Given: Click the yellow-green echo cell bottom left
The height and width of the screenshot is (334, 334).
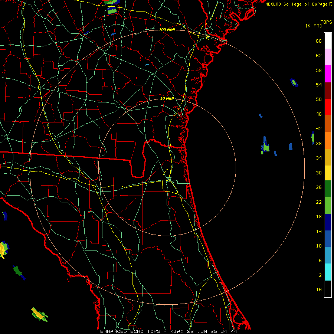Looking at the screenshot, I should tap(39, 315).
